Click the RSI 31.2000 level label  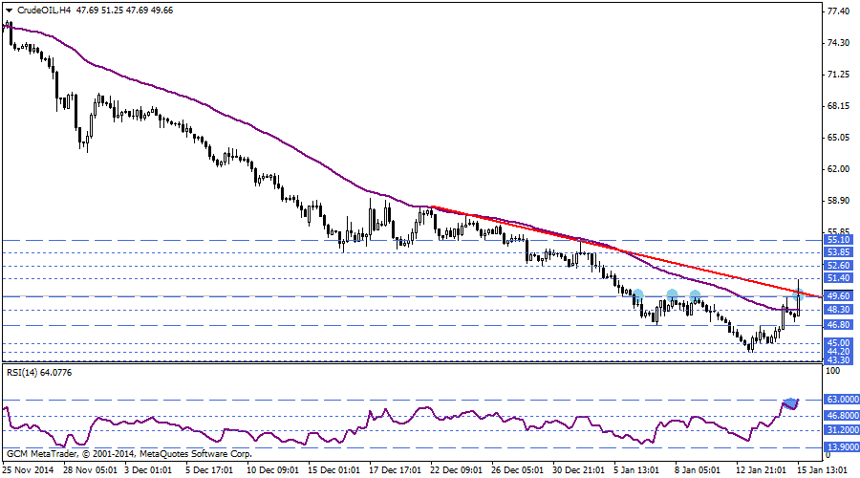coord(842,430)
